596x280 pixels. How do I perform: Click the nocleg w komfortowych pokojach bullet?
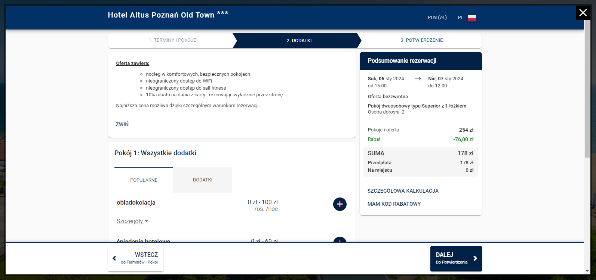tap(198, 74)
